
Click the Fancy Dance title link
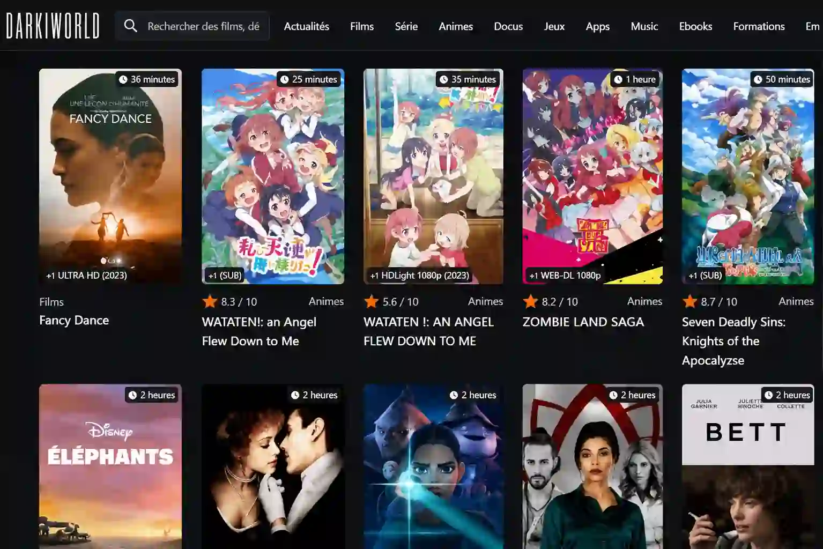click(x=74, y=320)
